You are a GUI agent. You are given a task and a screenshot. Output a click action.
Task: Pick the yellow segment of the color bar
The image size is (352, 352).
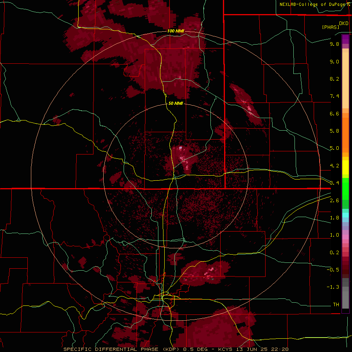345,167
